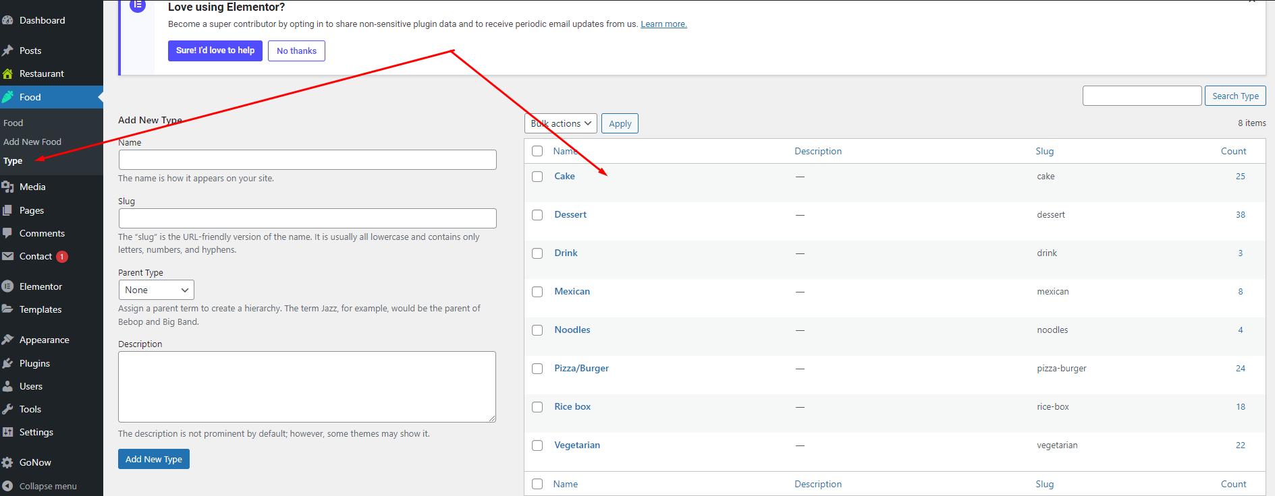Click the Dessert count 38 link
Screen dimensions: 1275x496
(1241, 214)
